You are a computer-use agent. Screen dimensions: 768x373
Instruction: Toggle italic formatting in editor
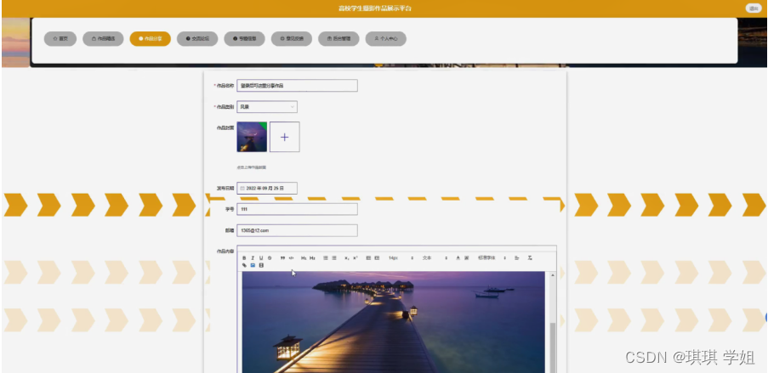253,258
